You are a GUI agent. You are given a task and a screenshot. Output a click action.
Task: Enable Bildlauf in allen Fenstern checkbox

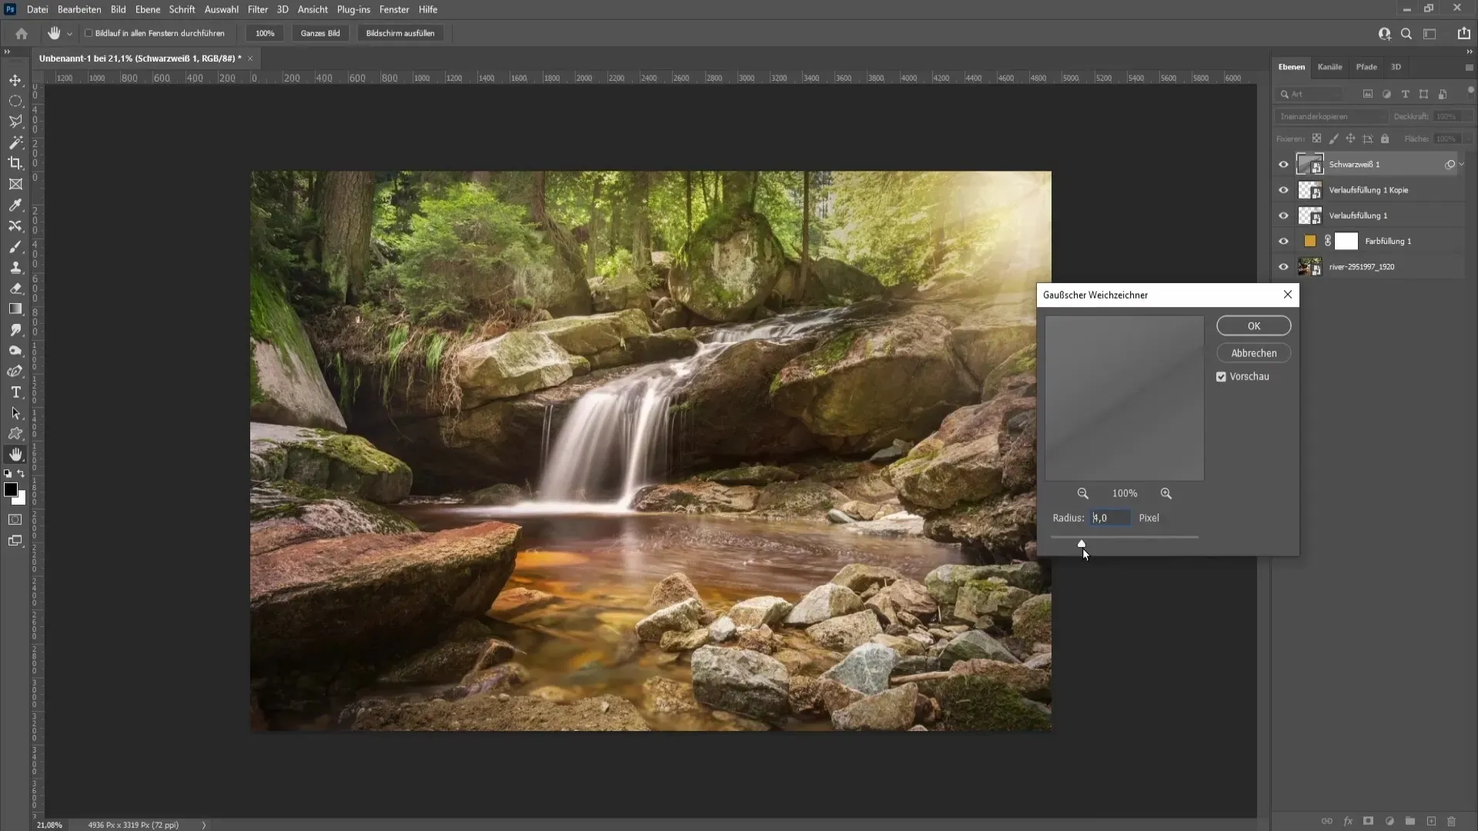89,33
